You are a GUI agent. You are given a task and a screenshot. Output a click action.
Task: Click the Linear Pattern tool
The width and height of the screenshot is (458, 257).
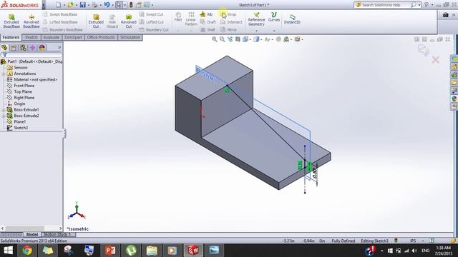pos(191,19)
